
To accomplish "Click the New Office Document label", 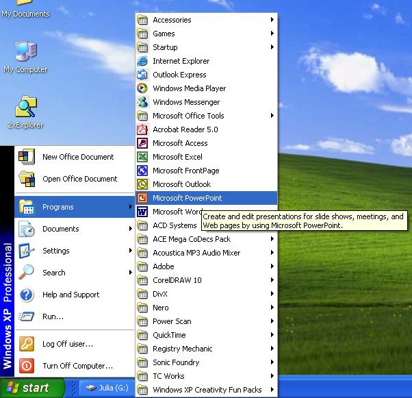I will click(78, 157).
